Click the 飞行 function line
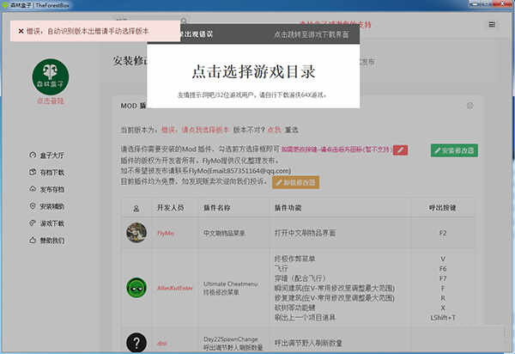The width and height of the screenshot is (515, 354). [x=281, y=269]
